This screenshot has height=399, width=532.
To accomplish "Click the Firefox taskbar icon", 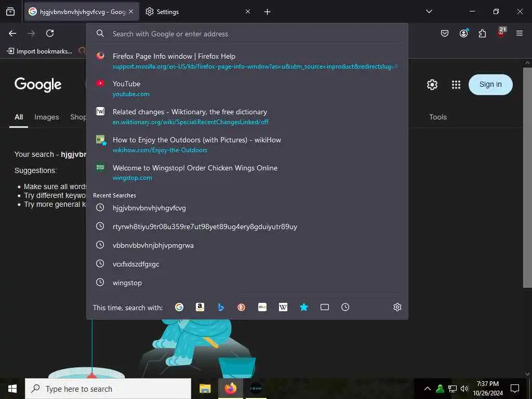I will (x=230, y=389).
